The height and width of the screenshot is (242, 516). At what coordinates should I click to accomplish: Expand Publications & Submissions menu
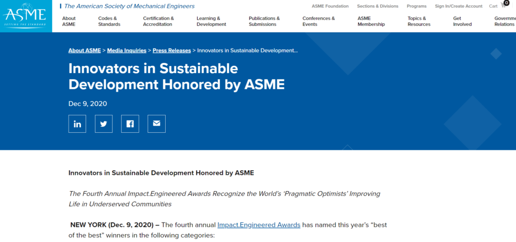coord(264,21)
